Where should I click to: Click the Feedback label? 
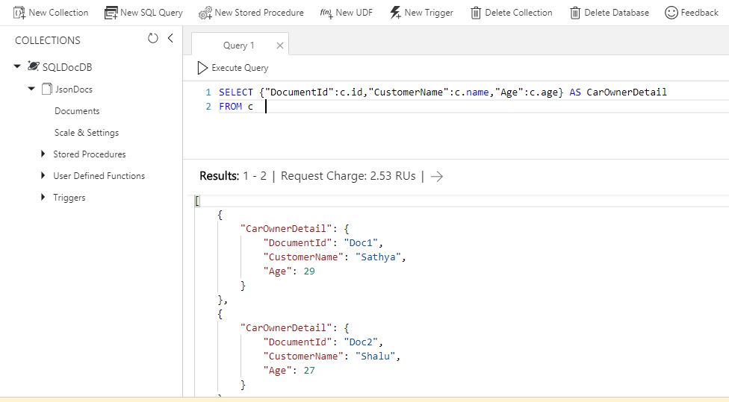pos(700,13)
